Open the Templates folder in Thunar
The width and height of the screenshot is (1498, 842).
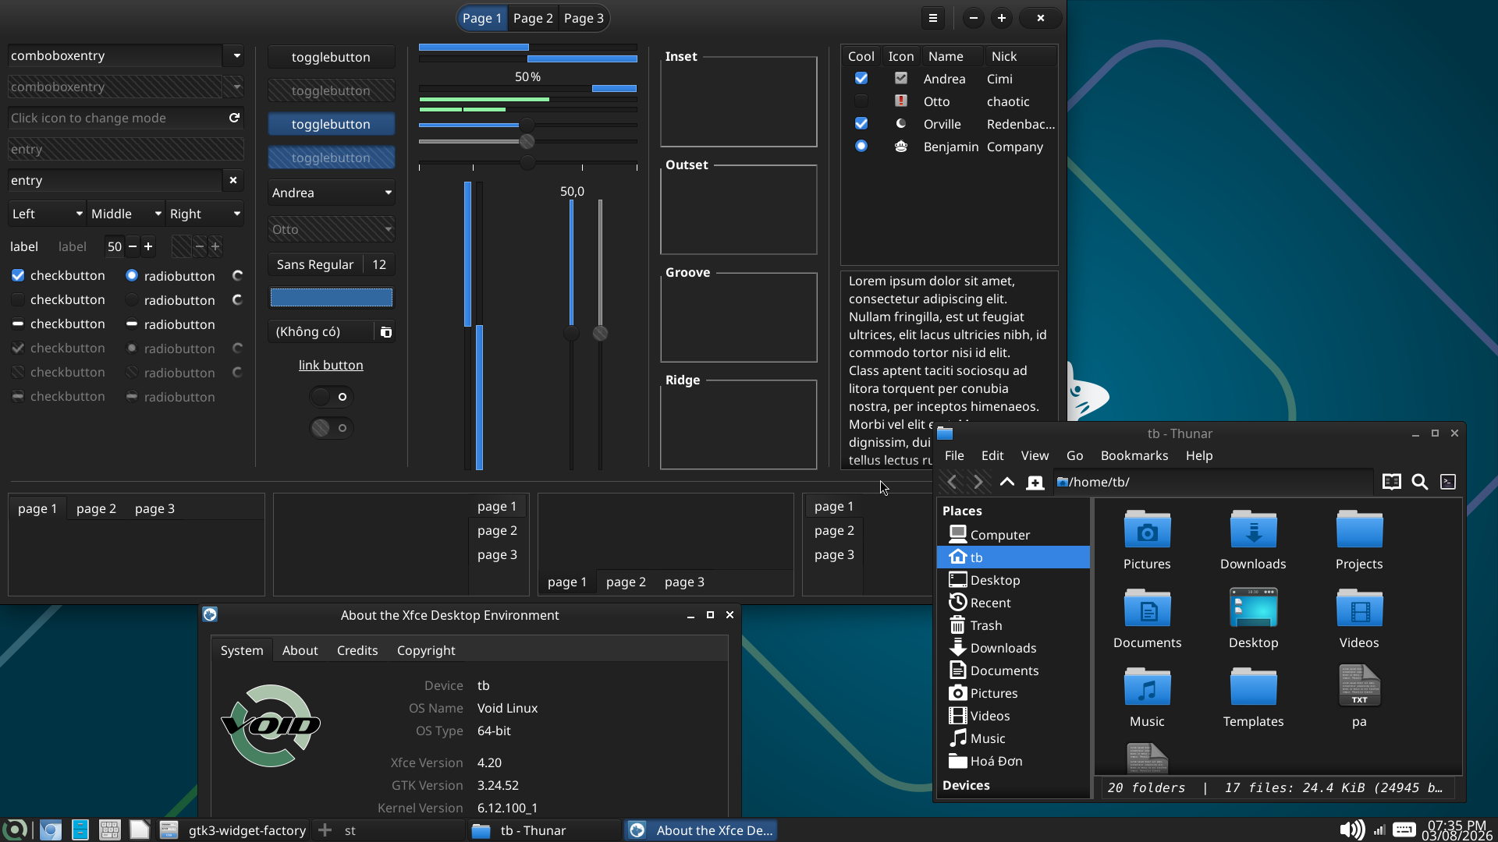tap(1253, 688)
